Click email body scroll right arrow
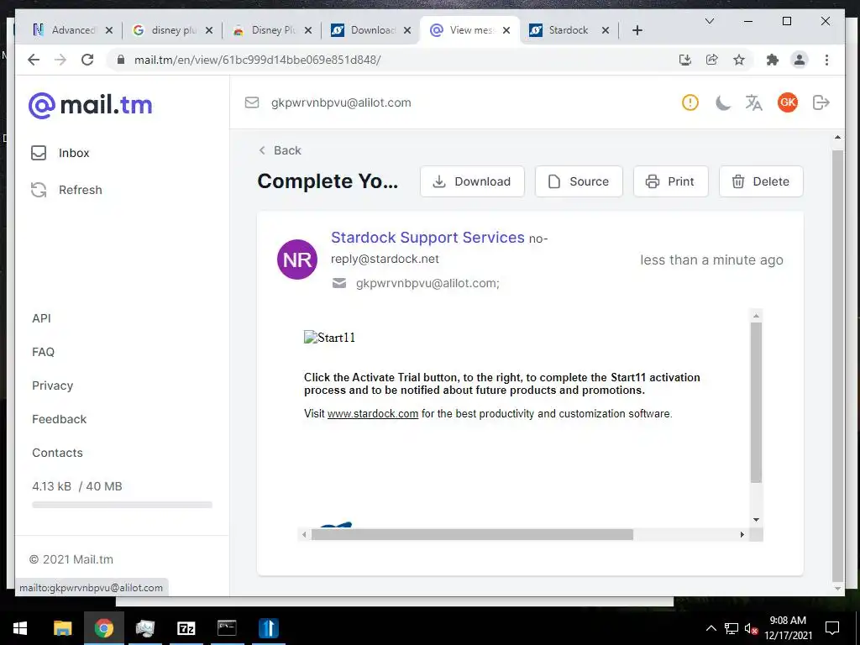This screenshot has width=860, height=645. [x=742, y=534]
